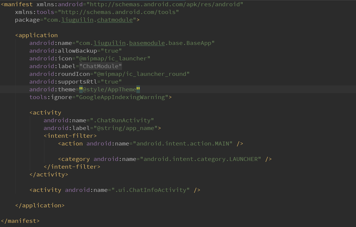Viewport: 356px width, 227px height.
Task: Click the xmlns:android namespace URL
Action: pos(165,4)
